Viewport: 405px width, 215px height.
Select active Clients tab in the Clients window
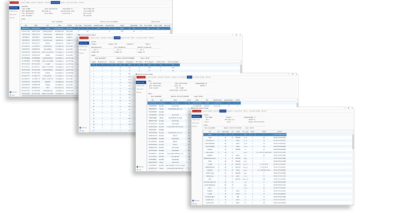[189, 77]
